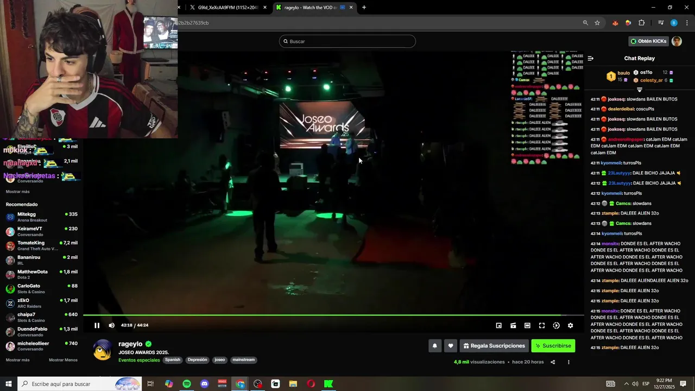Click Mostrar Menos in the sidebar
The image size is (695, 391).
[x=63, y=360]
